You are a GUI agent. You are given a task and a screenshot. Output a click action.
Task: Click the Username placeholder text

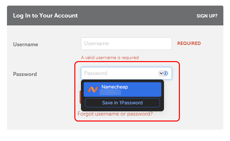96,44
